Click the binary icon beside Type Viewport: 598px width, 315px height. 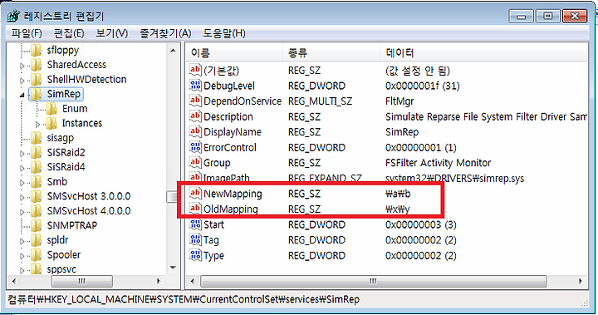[x=195, y=255]
